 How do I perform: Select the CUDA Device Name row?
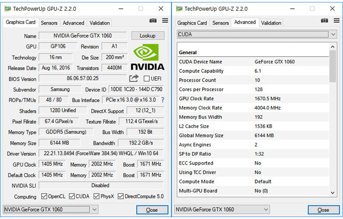(253, 62)
